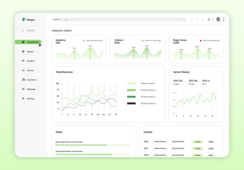Click the Customer people icon
This screenshot has width=244, height=170.
pos(24,79)
